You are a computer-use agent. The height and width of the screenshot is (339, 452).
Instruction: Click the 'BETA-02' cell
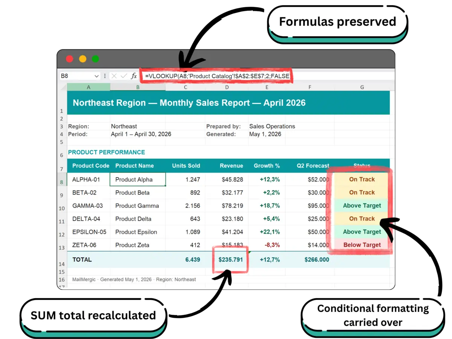(x=89, y=192)
